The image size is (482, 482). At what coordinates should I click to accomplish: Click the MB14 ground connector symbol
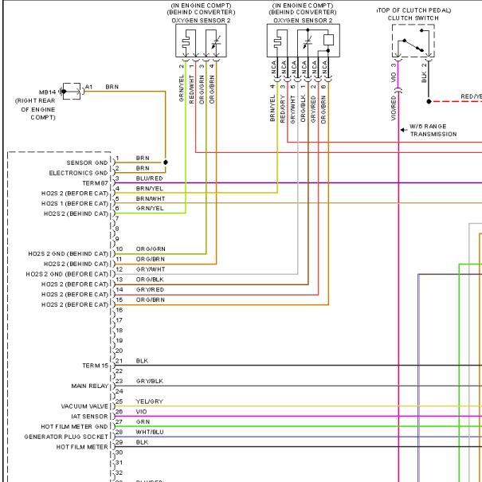72,92
